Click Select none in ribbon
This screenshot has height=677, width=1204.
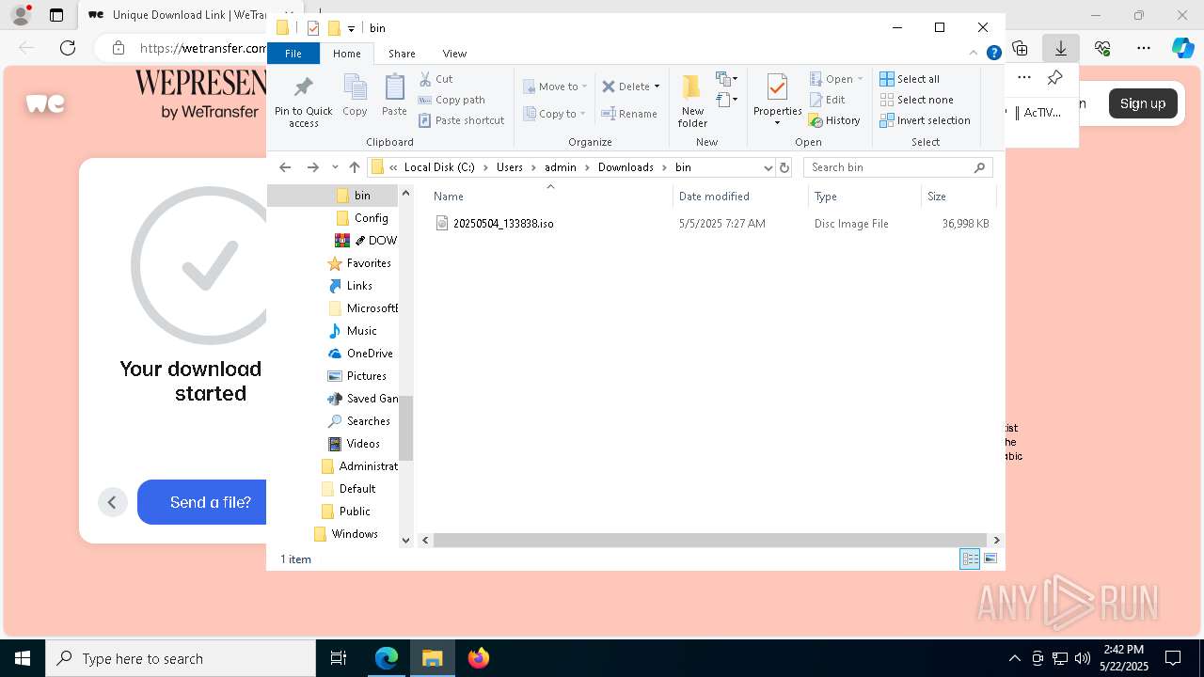[916, 100]
